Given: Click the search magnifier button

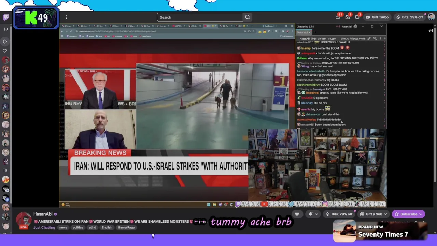Looking at the screenshot, I should (248, 17).
